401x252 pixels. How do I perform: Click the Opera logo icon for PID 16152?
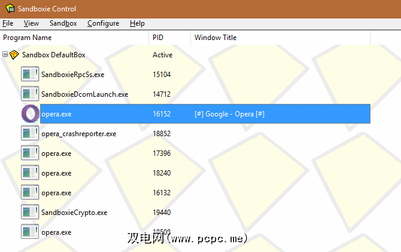click(31, 113)
